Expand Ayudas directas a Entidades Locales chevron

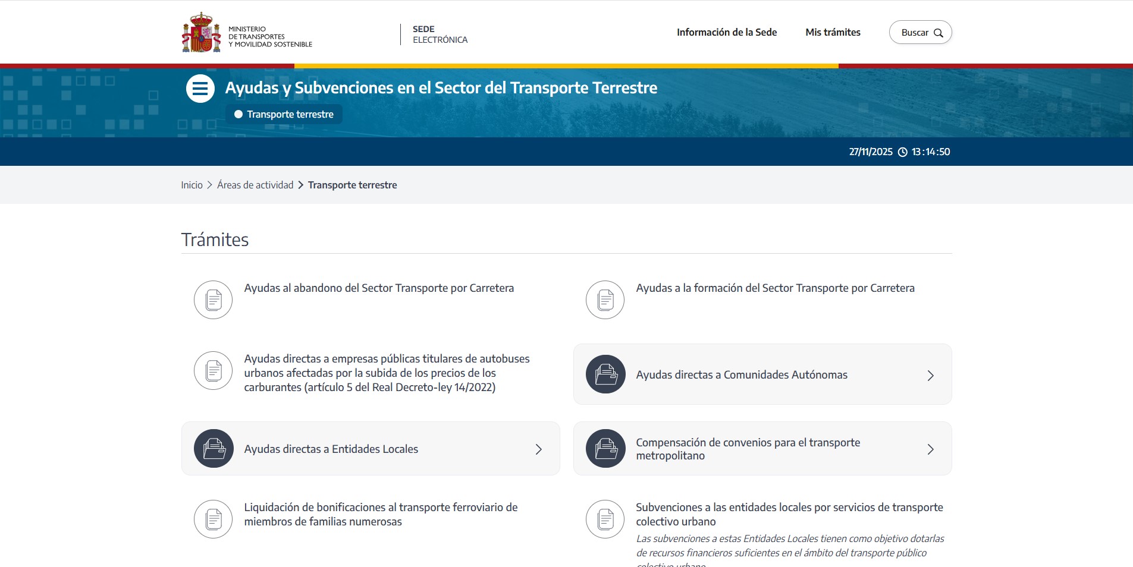(x=538, y=449)
